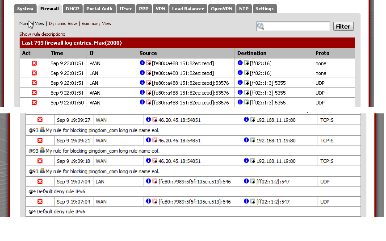Focus the filter search text field
The image size is (386, 241).
pos(293,26)
